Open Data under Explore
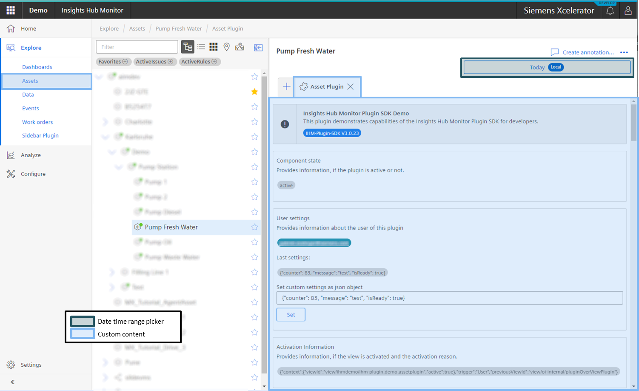The width and height of the screenshot is (639, 391). pos(28,95)
